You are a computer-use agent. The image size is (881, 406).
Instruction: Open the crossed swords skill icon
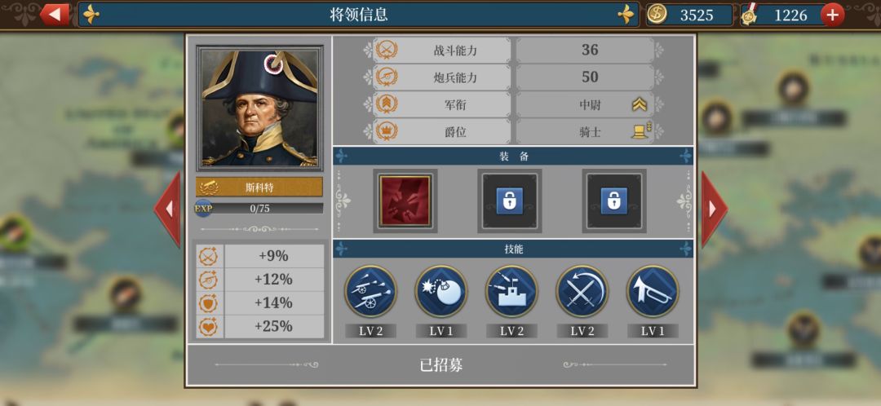click(x=582, y=291)
